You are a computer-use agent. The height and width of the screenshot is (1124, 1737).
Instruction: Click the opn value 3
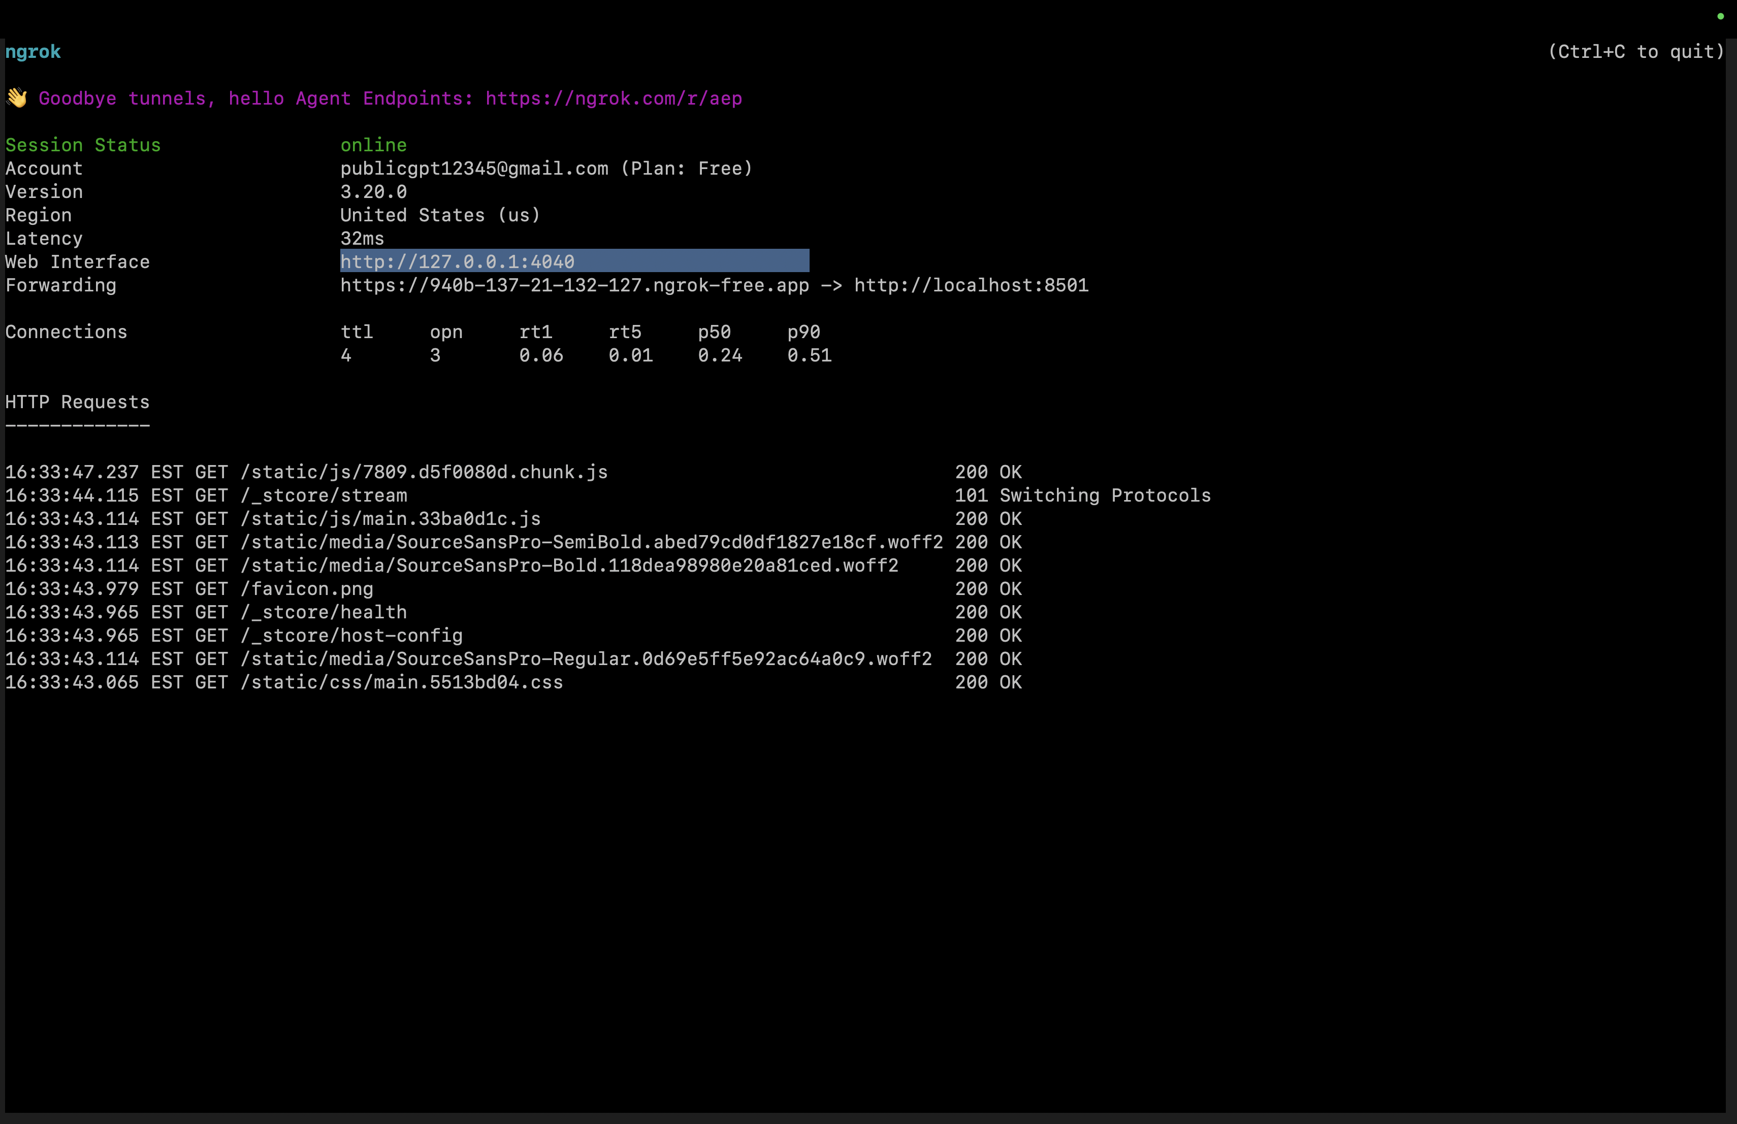pos(435,355)
